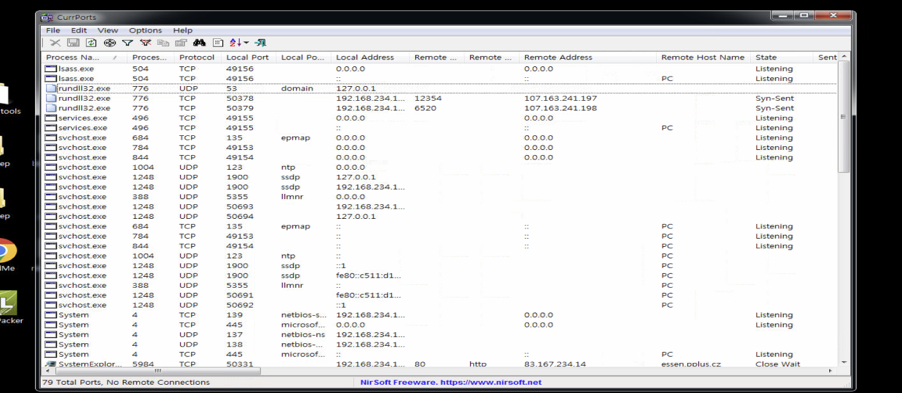
Task: Open the Properties toolbar icon
Action: point(181,43)
